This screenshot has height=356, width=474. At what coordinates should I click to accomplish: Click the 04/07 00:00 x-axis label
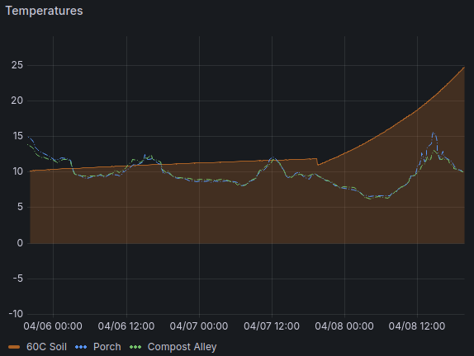pyautogui.click(x=199, y=326)
